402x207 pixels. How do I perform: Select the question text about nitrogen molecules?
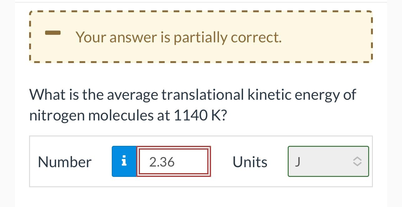point(192,104)
